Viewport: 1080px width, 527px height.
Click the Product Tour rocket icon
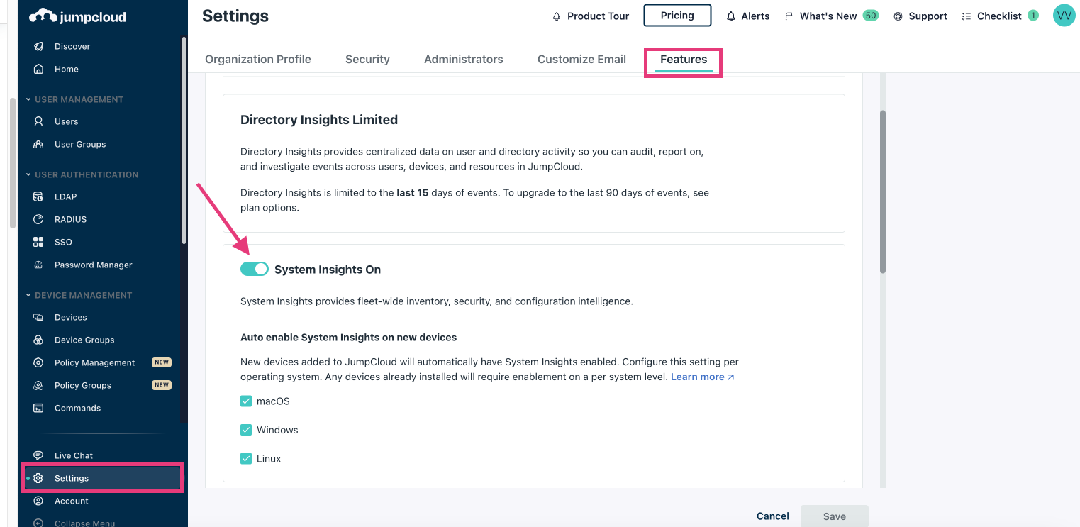557,16
